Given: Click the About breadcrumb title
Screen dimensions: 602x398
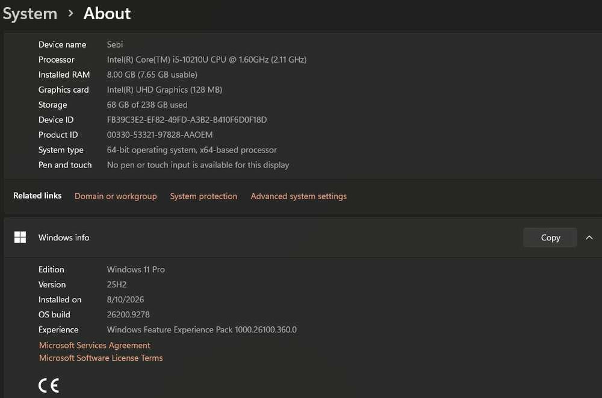Looking at the screenshot, I should click(x=107, y=13).
